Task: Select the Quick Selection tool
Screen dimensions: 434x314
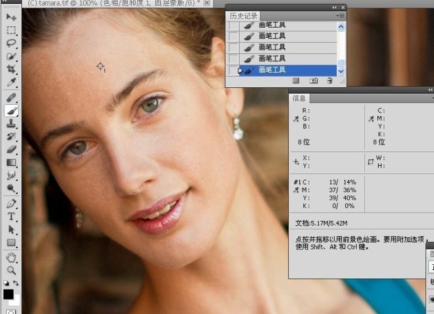Action: 11,56
